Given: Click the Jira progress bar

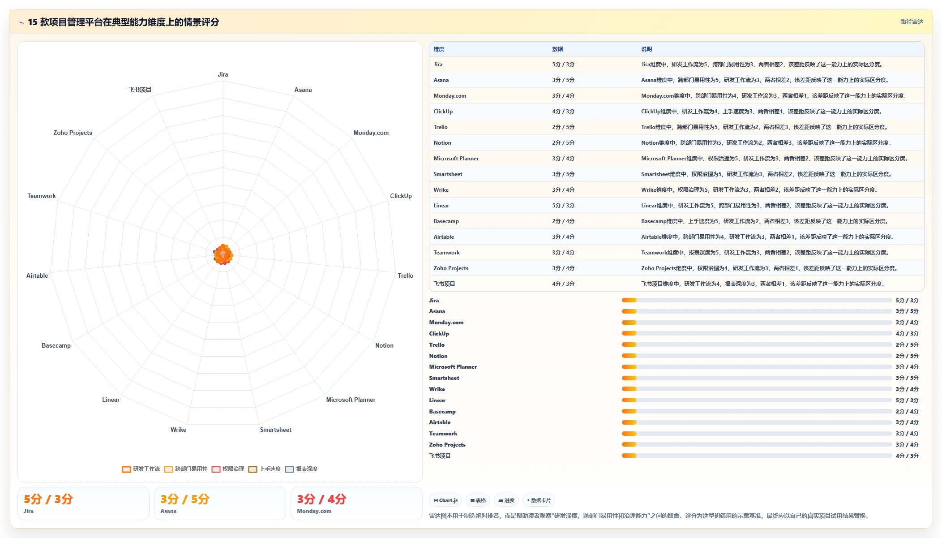Looking at the screenshot, I should (757, 300).
